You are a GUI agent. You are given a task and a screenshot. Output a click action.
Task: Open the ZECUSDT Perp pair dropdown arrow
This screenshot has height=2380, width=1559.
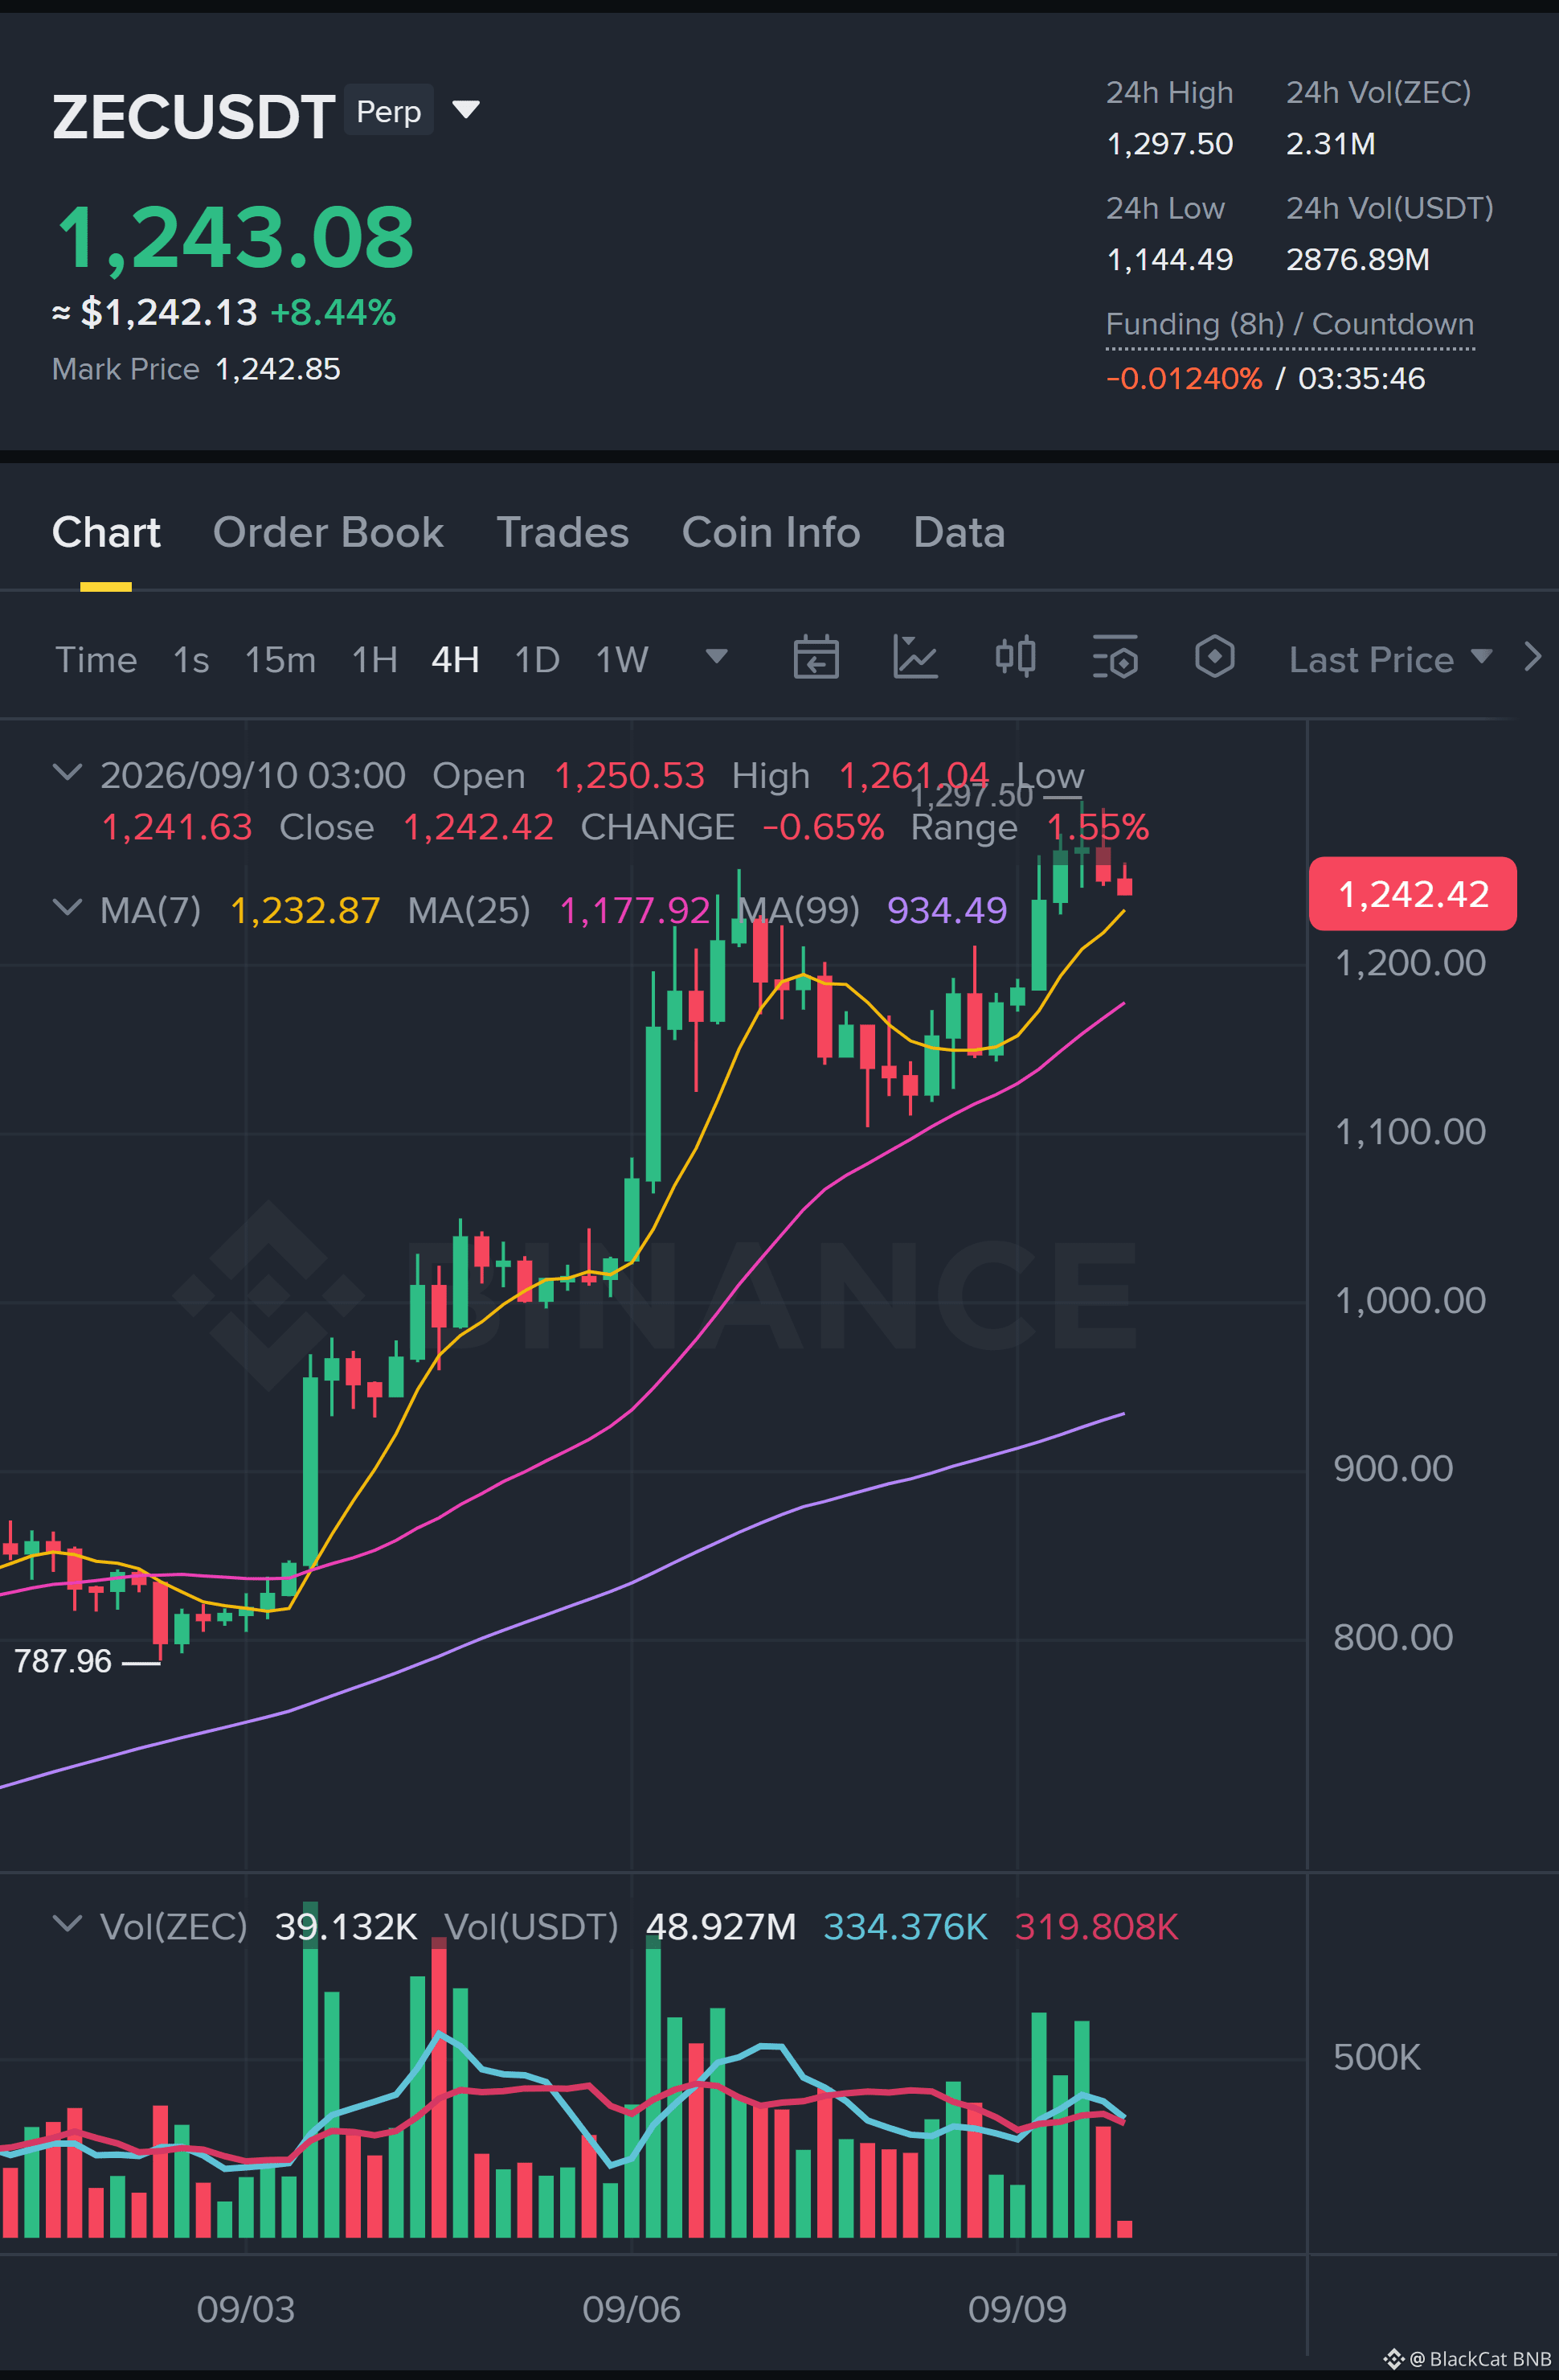tap(466, 109)
